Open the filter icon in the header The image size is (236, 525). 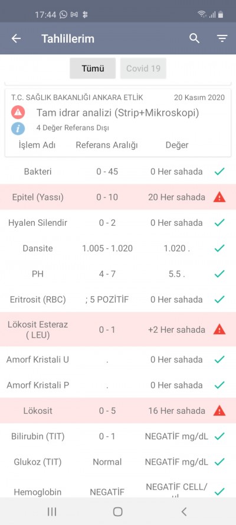pos(222,38)
